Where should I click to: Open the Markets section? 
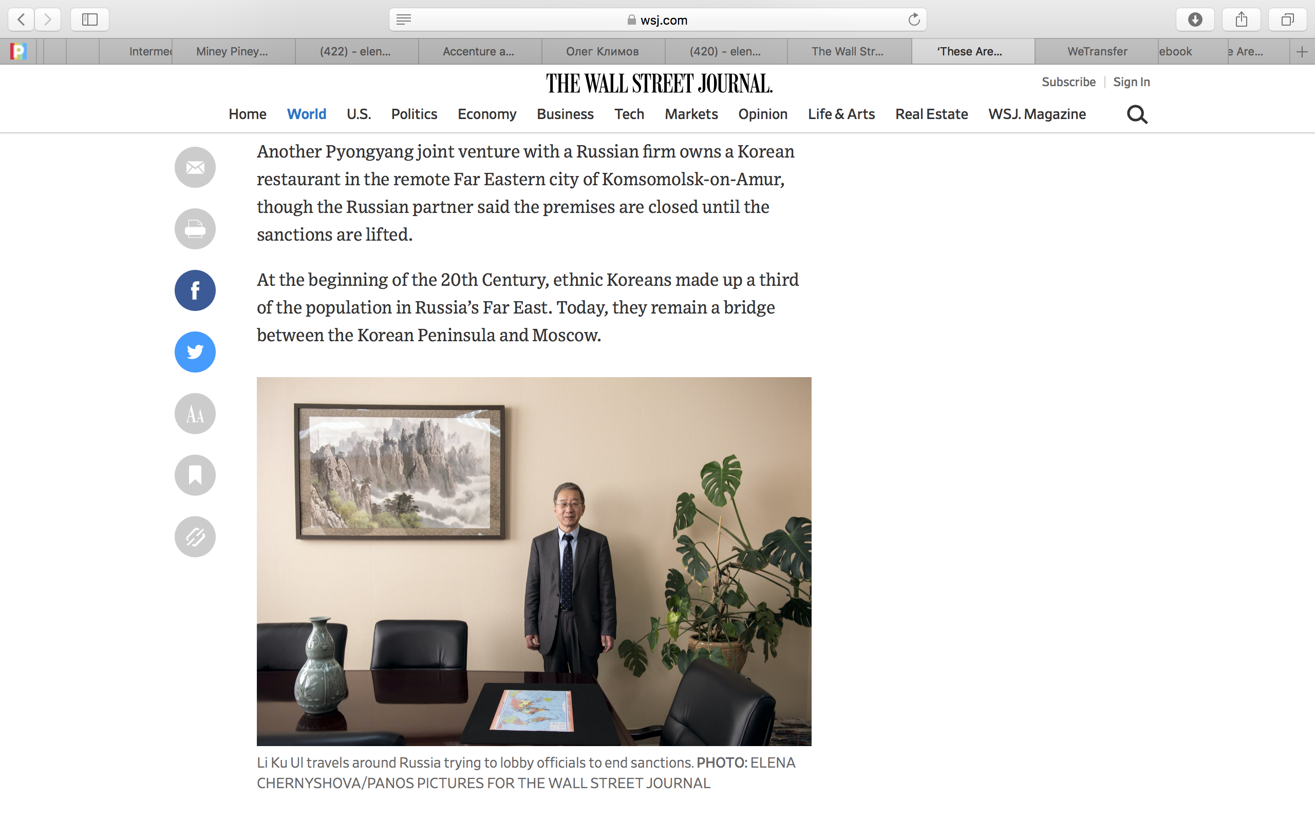pyautogui.click(x=691, y=114)
